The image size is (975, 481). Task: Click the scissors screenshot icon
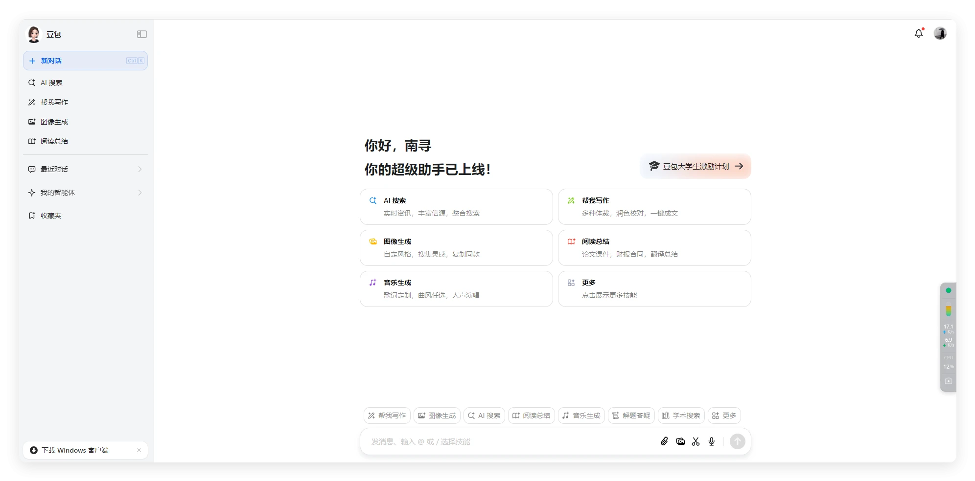click(696, 441)
